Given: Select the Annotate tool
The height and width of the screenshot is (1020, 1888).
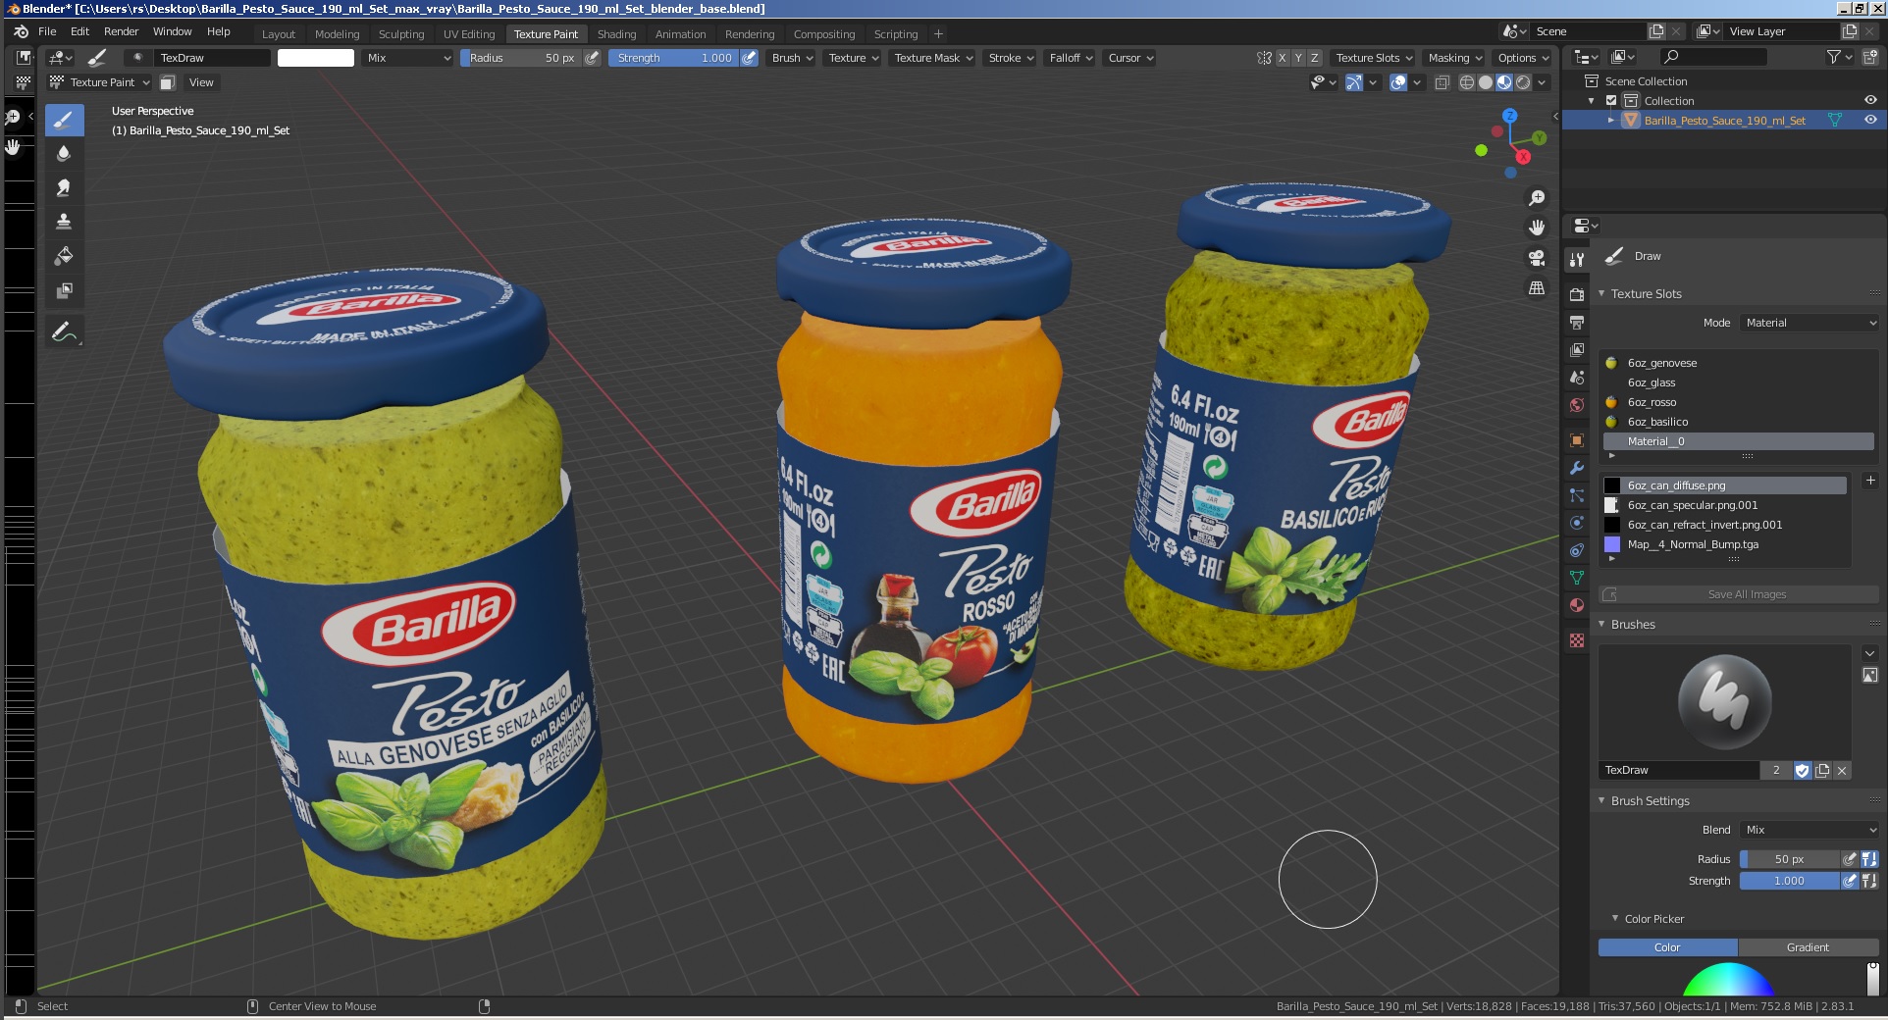Looking at the screenshot, I should [64, 332].
